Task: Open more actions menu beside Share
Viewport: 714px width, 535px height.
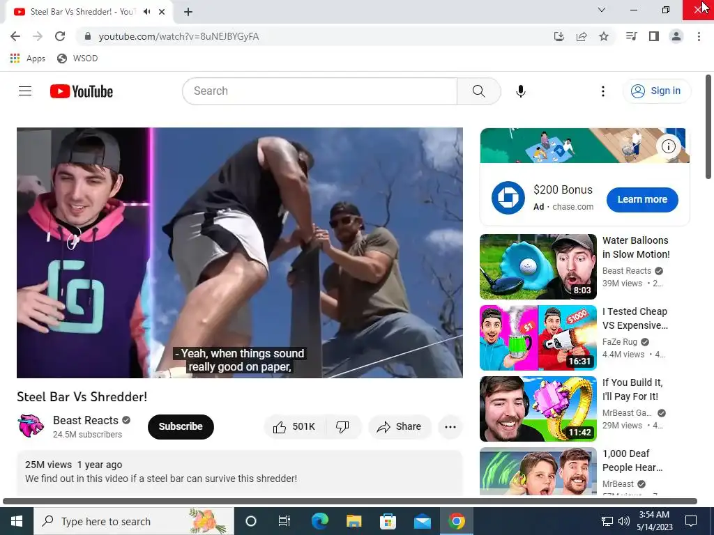Action: coord(450,427)
